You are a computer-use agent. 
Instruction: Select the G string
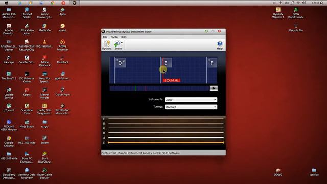[166, 128]
